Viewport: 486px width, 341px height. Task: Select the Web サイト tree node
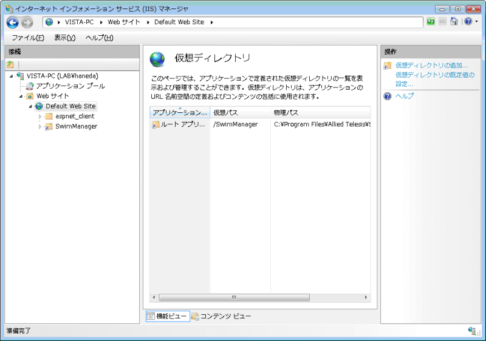coord(53,96)
